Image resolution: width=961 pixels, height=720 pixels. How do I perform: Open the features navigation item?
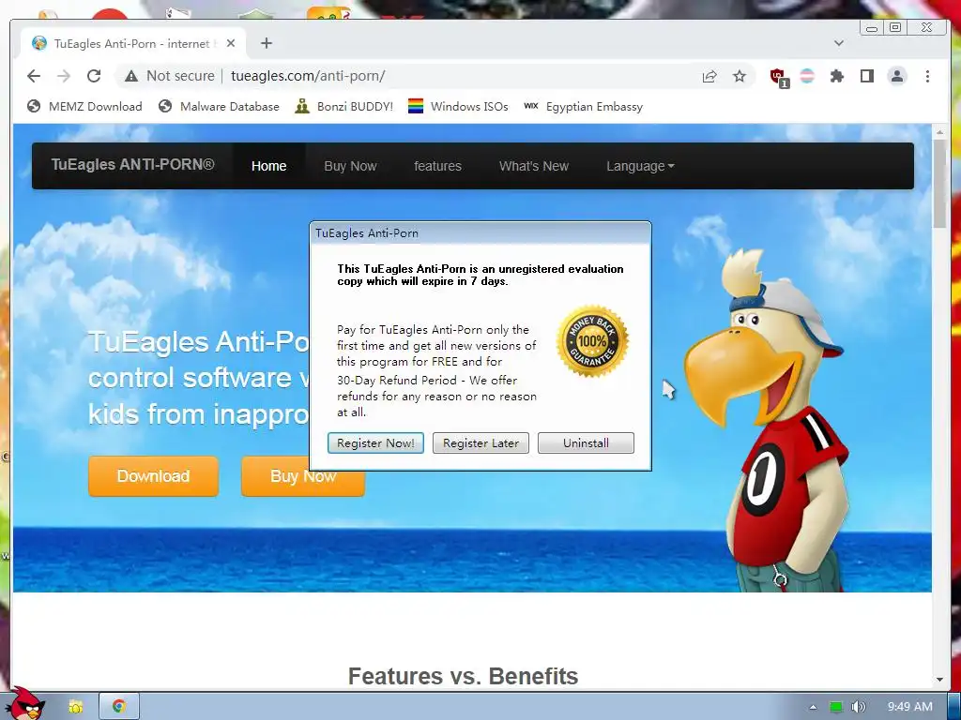pos(437,166)
